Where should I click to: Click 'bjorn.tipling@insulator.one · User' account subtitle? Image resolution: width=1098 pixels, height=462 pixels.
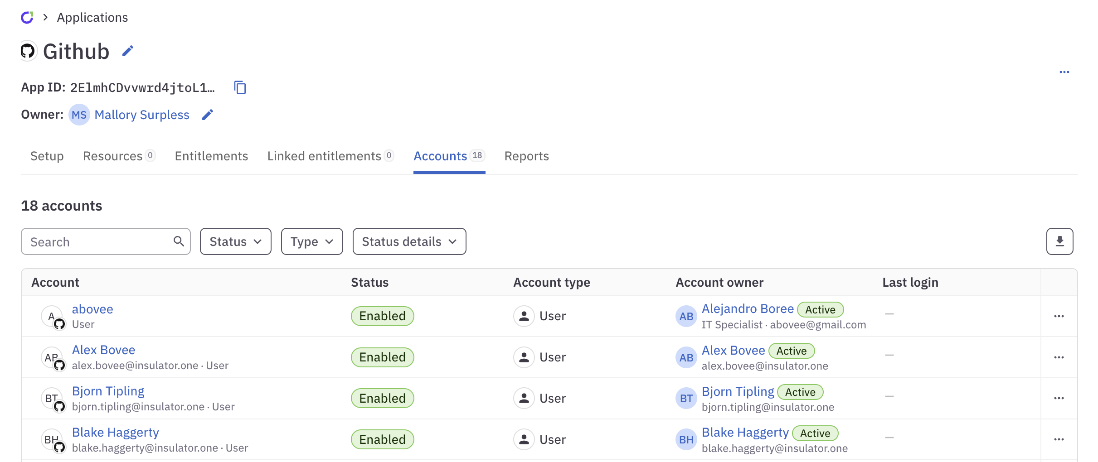153,406
